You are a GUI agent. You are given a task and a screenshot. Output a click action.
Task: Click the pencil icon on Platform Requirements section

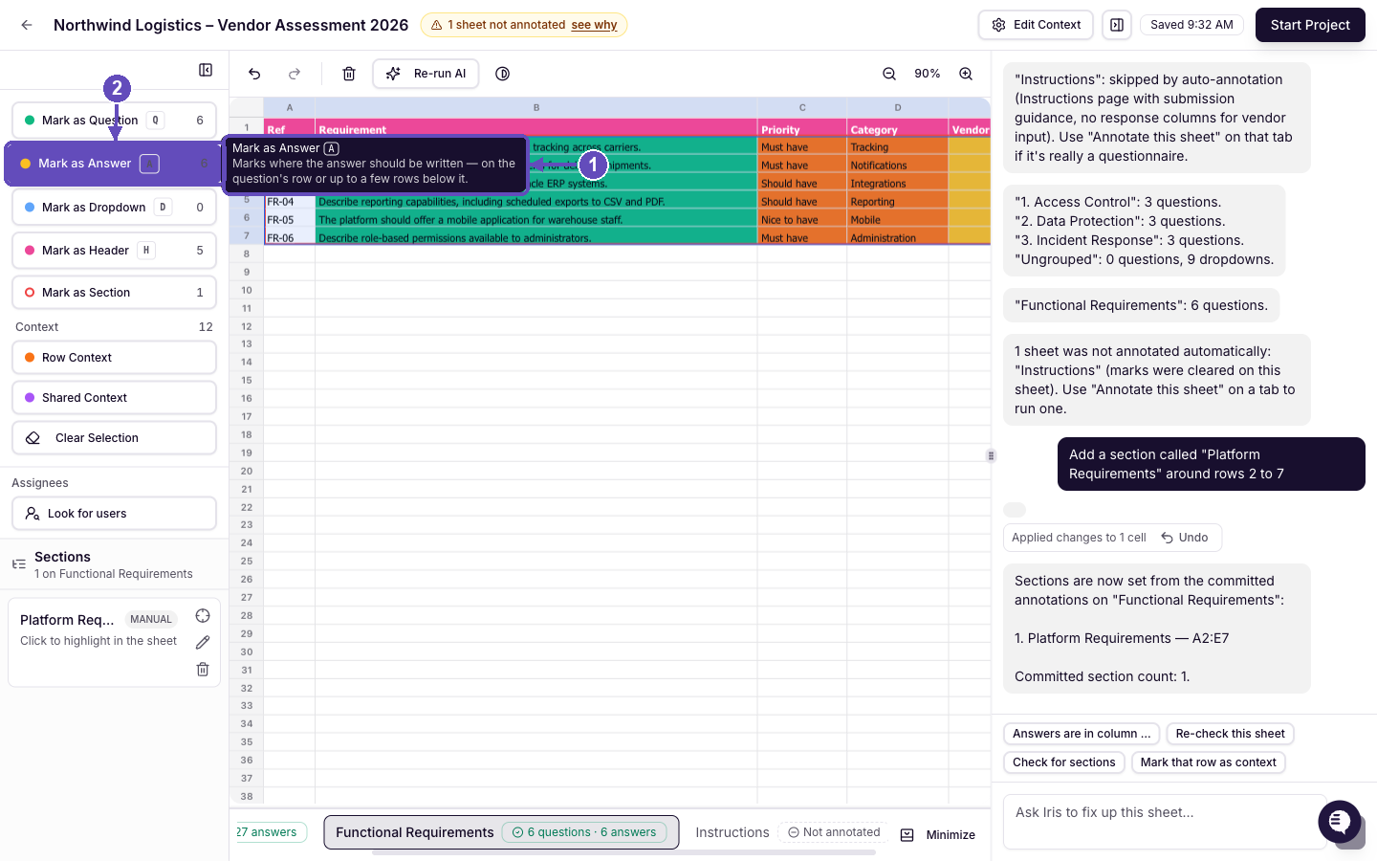click(x=203, y=643)
